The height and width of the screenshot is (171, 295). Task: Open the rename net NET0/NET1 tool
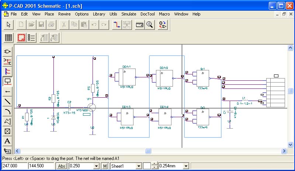click(127, 25)
